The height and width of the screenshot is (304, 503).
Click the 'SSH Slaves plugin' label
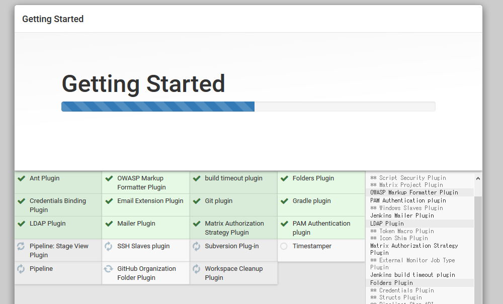click(143, 246)
